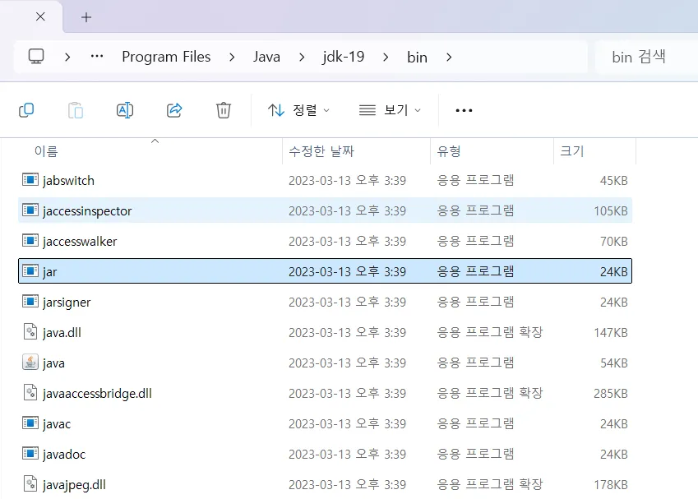The width and height of the screenshot is (698, 499).
Task: Click the Paste toolbar icon
Action: [x=76, y=110]
